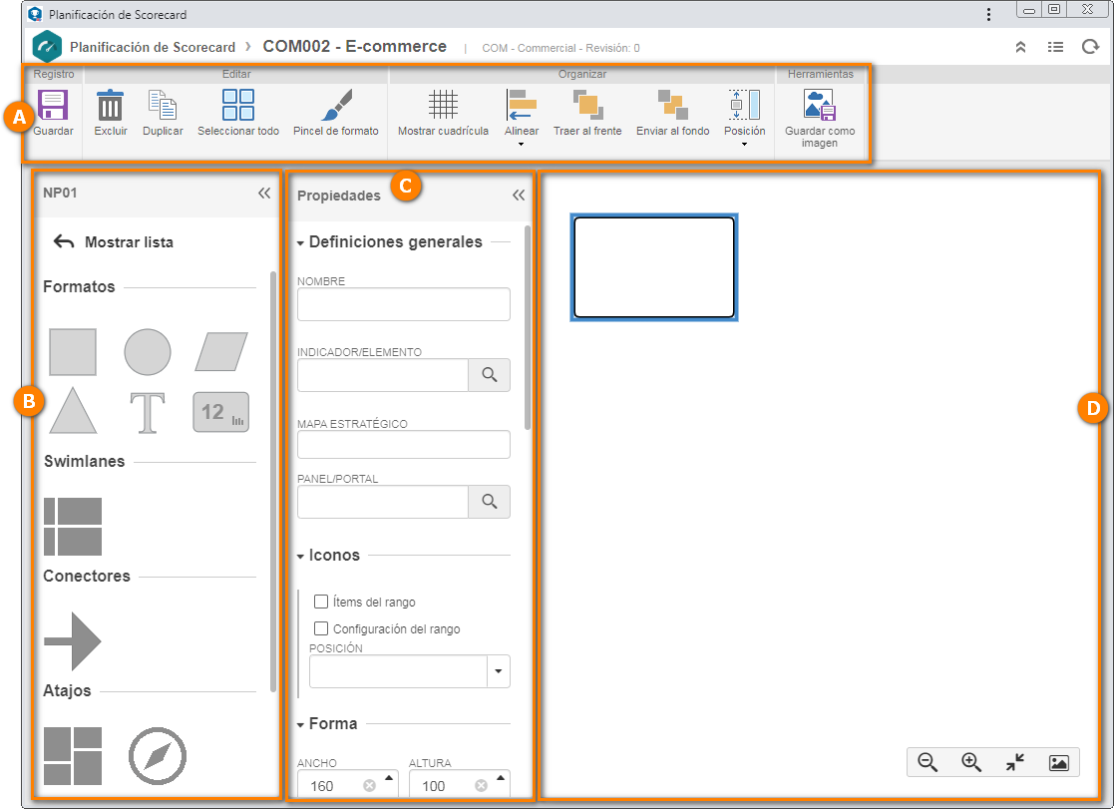Pick the triangle shape under Formatos
1114x809 pixels.
point(73,411)
